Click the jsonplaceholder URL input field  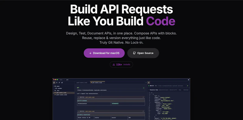click(x=111, y=90)
